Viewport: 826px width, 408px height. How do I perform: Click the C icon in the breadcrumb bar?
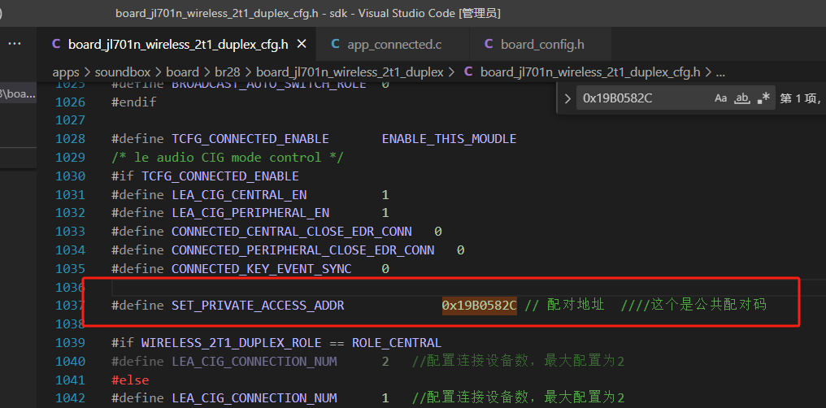467,72
